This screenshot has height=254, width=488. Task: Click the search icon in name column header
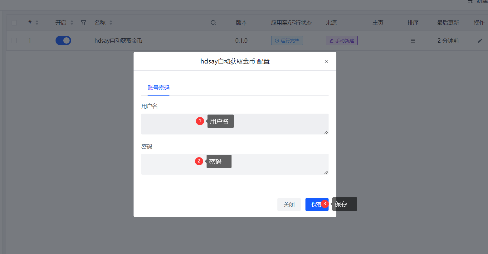pyautogui.click(x=213, y=23)
